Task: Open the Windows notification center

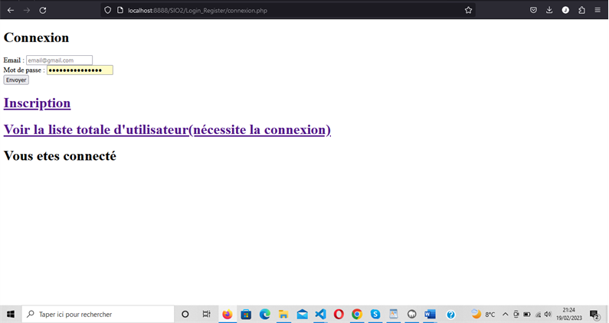Action: 594,314
